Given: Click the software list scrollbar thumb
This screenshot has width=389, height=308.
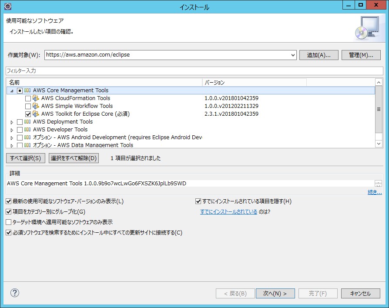Looking at the screenshot, I should [x=379, y=109].
